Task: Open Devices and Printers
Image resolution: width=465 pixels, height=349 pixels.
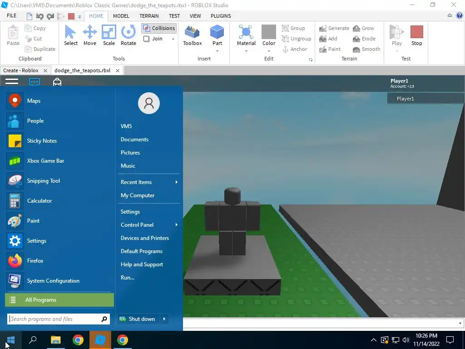Action: [x=145, y=238]
